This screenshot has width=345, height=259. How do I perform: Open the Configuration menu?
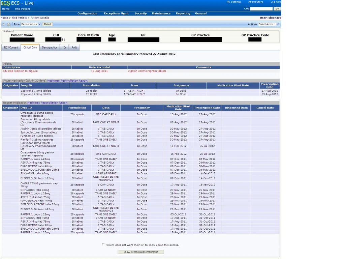(87, 13)
